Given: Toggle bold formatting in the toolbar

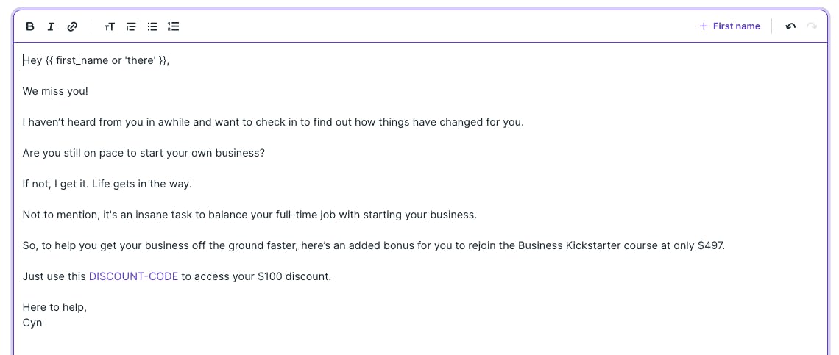Looking at the screenshot, I should coord(30,26).
